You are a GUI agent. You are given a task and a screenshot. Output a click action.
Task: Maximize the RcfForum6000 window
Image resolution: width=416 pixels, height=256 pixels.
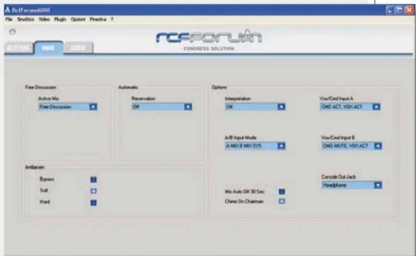point(399,10)
